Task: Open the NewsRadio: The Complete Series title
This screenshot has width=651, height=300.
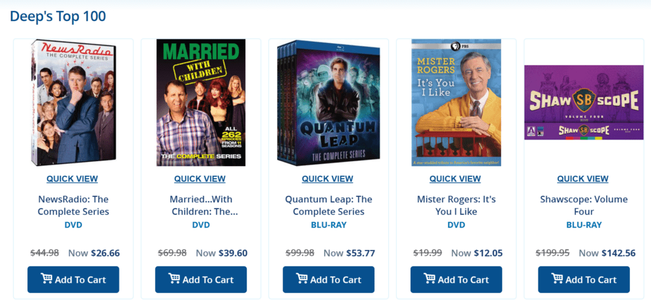Action: [74, 205]
